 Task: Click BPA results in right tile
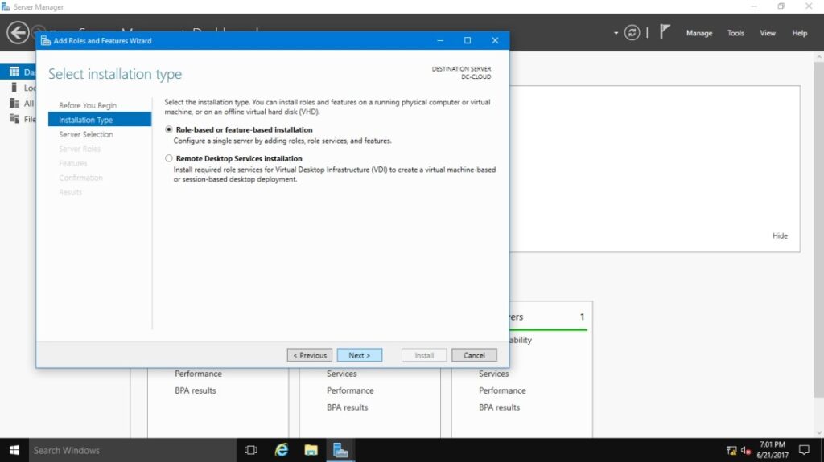(499, 407)
